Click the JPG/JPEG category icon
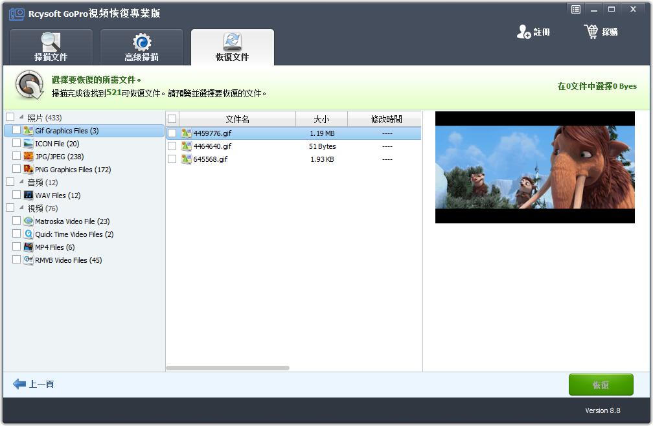The image size is (653, 426). point(29,157)
